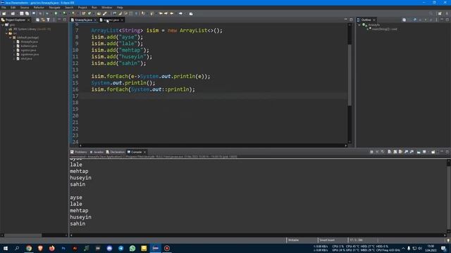Open the Source menu
The height and width of the screenshot is (253, 451).
point(25,8)
